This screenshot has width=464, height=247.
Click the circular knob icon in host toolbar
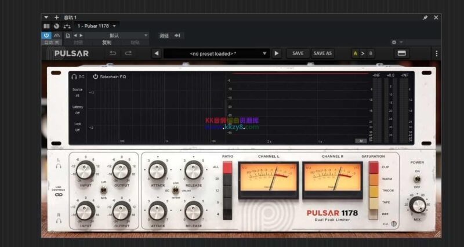point(56,26)
